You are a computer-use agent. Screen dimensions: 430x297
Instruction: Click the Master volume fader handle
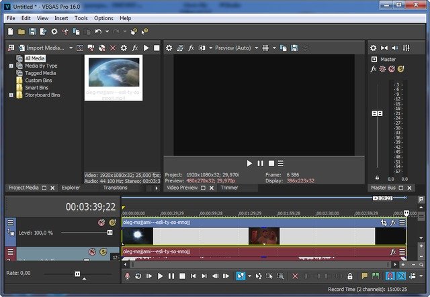point(377,114)
